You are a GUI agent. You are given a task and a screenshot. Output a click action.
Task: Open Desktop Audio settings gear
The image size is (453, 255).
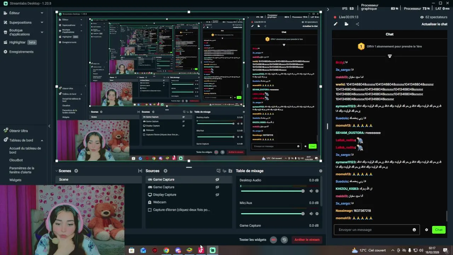click(x=317, y=191)
